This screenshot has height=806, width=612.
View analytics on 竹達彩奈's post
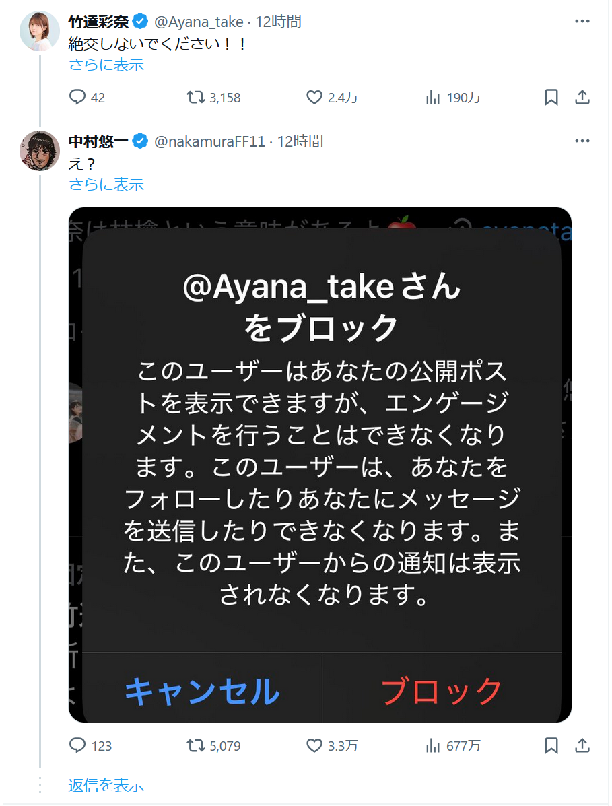[x=432, y=98]
